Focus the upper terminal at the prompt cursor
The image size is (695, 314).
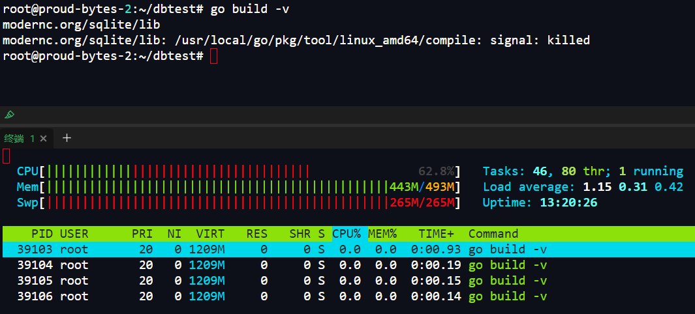click(213, 56)
